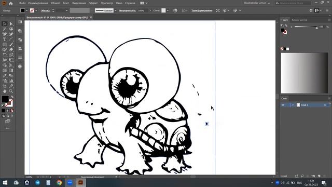332x187 pixels.
Task: Open the Эффект menu
Action: [93, 3]
